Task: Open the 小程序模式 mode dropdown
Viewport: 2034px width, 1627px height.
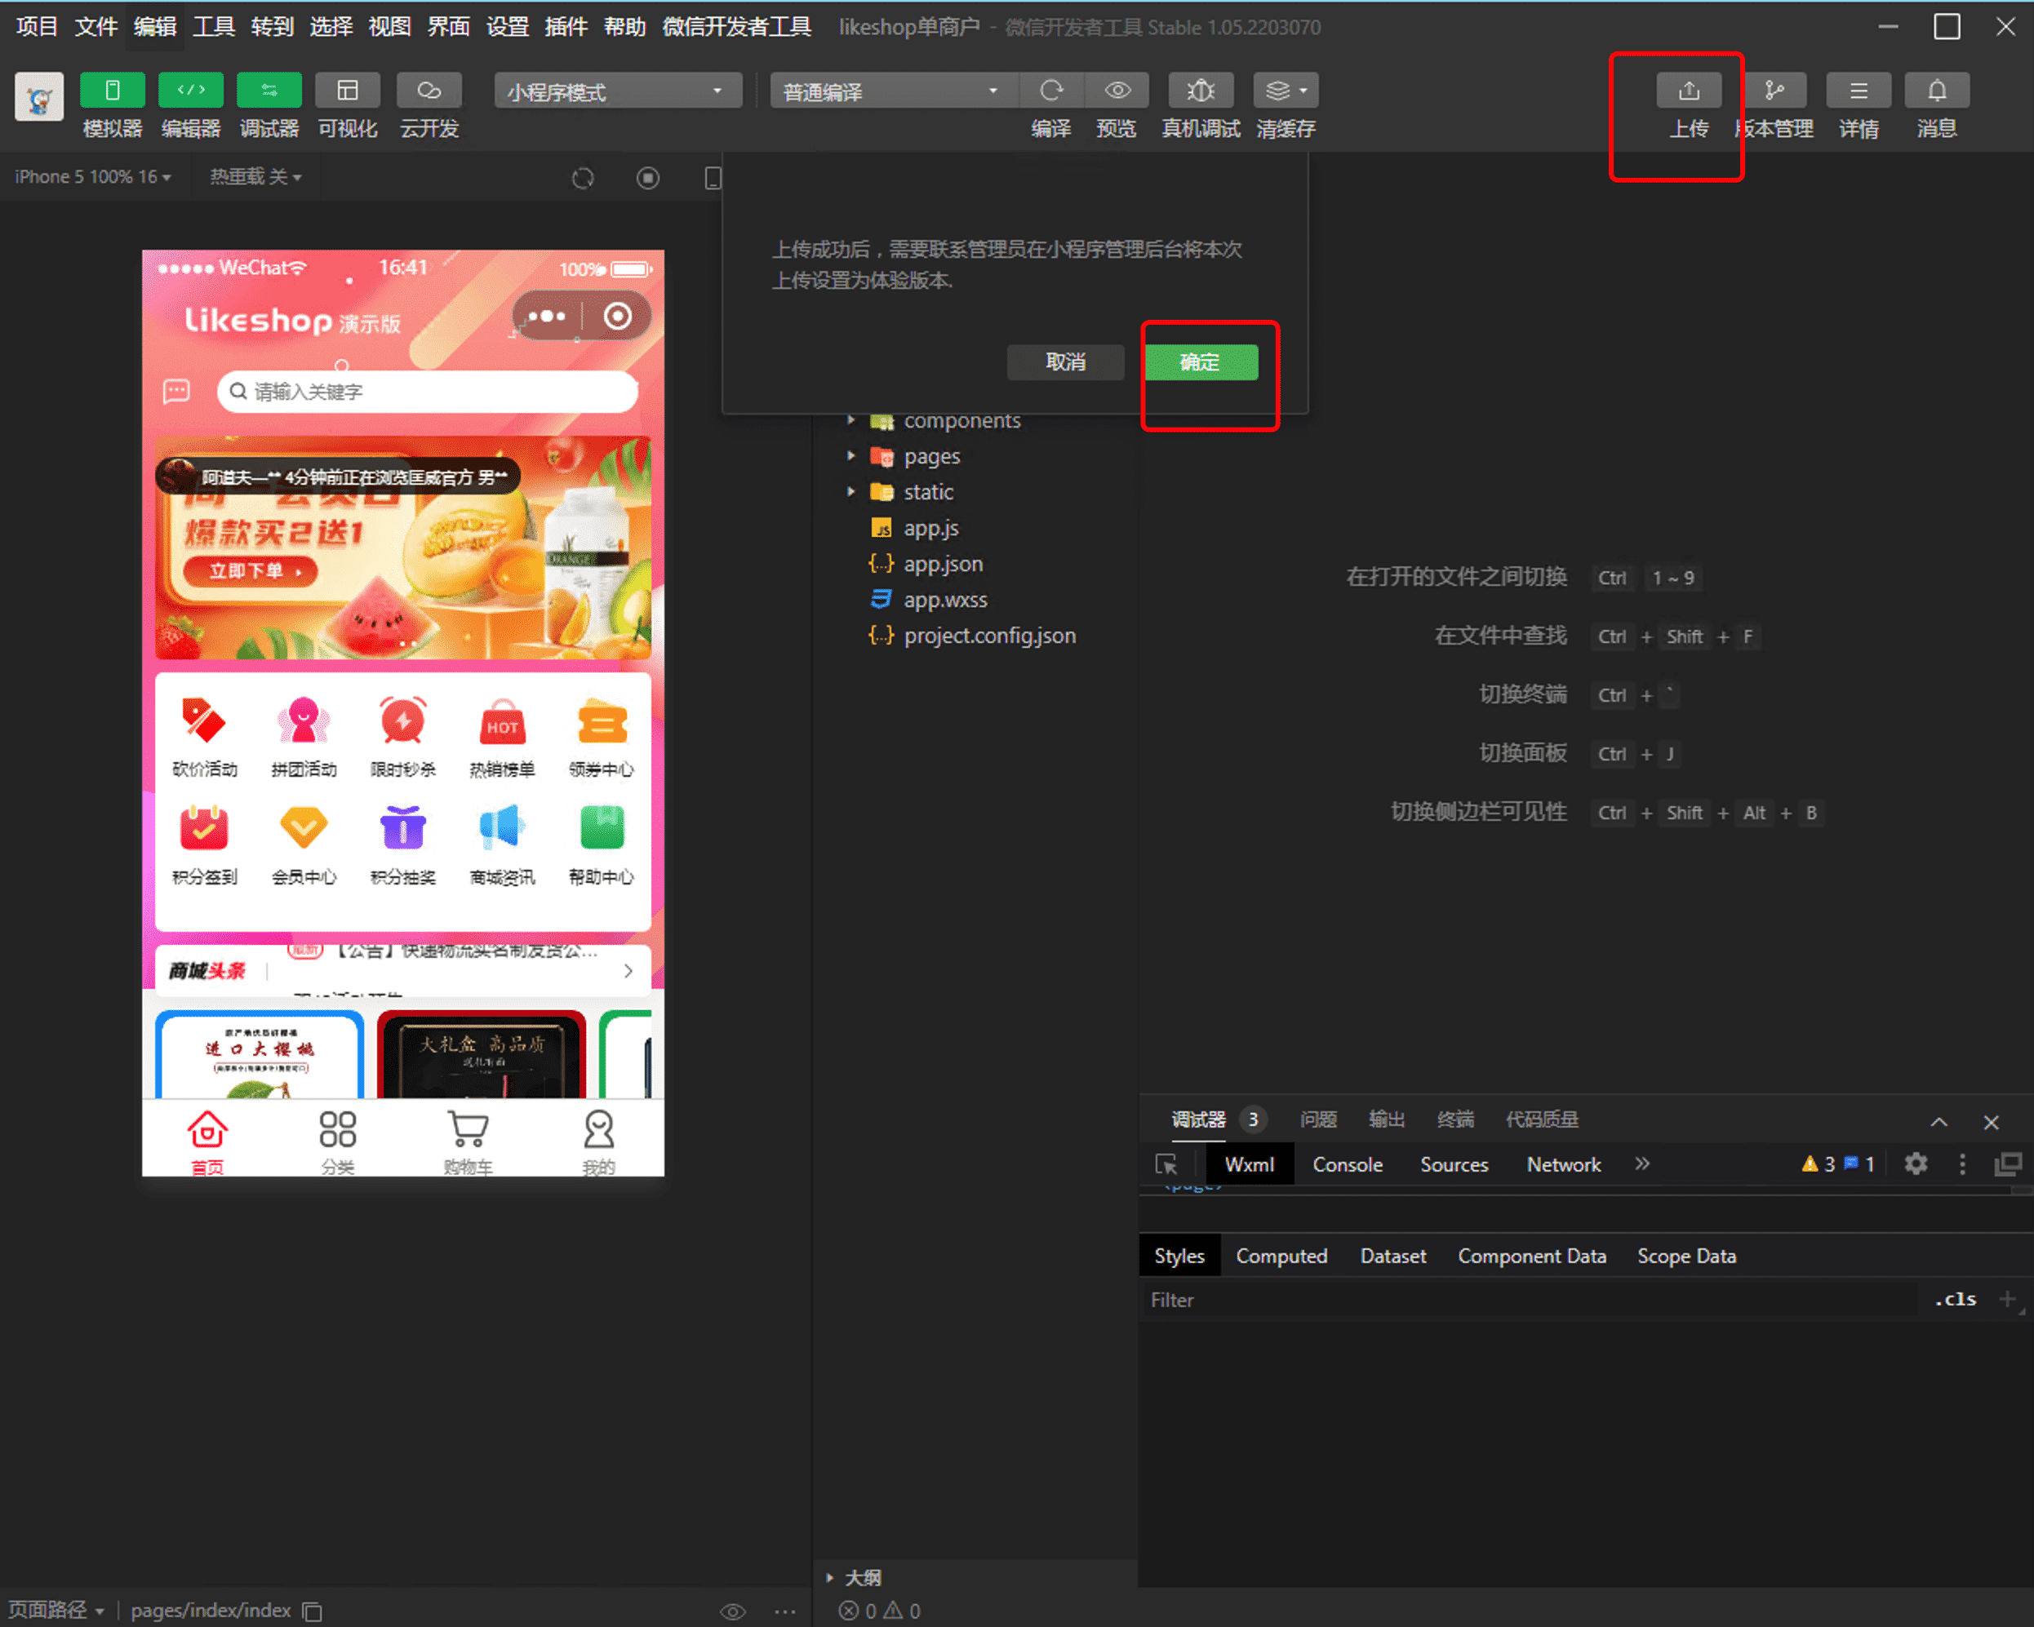Action: coord(617,91)
